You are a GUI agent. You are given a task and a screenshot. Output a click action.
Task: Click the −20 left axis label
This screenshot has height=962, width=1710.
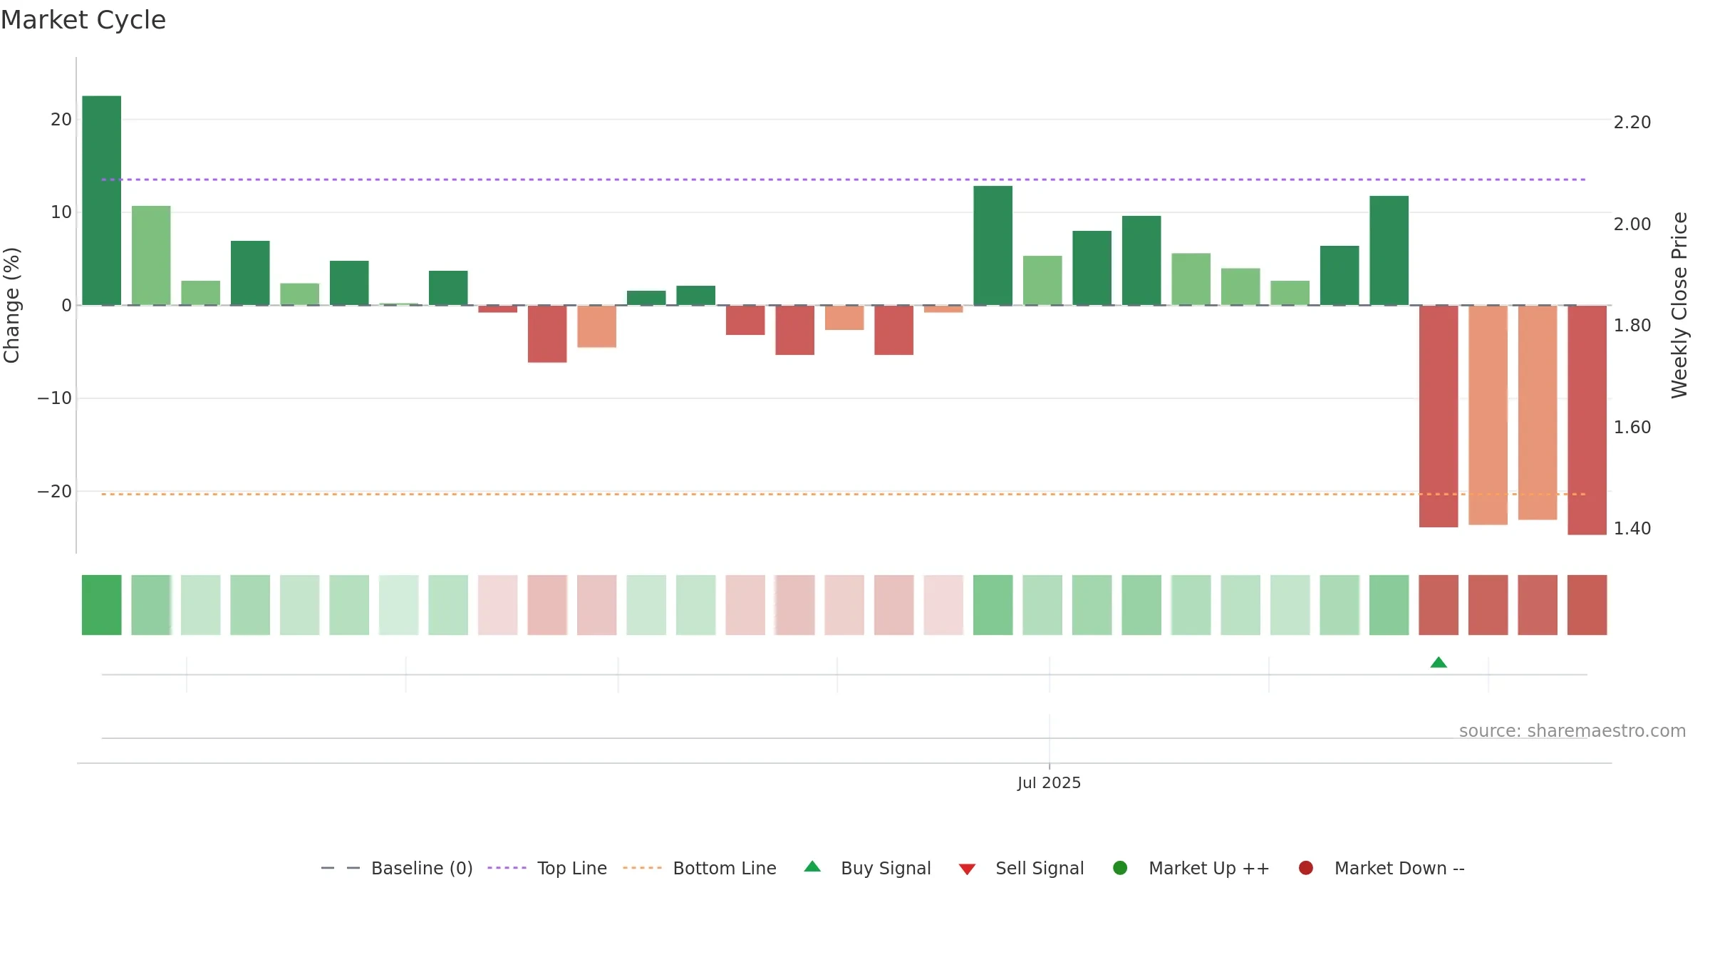(54, 491)
